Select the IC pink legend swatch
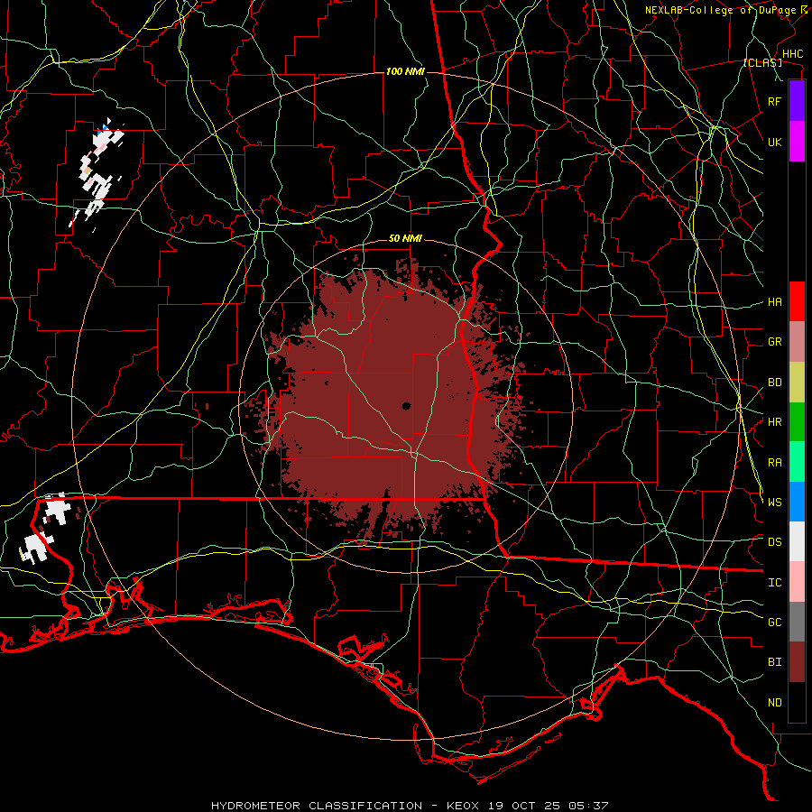Screen dimensions: 812x812 pyautogui.click(x=797, y=582)
